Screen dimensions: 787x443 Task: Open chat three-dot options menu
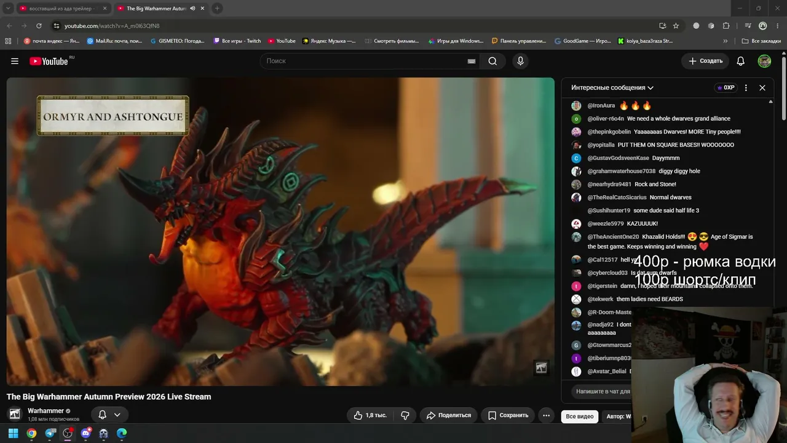point(746,87)
